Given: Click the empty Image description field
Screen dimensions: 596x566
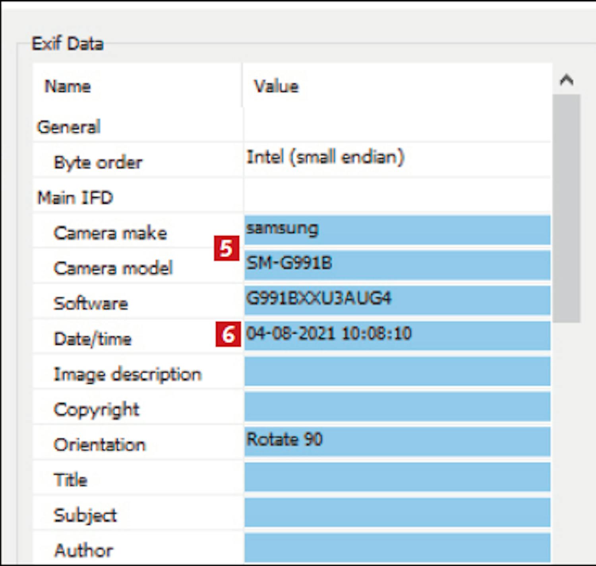Looking at the screenshot, I should point(397,371).
